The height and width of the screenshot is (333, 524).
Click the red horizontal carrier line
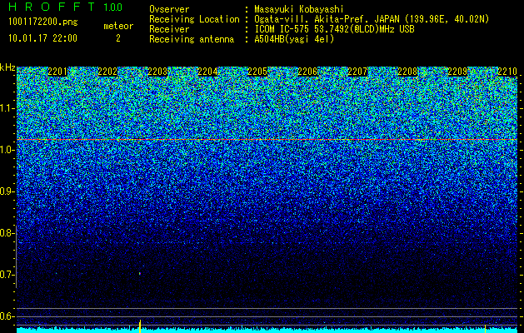[267, 139]
